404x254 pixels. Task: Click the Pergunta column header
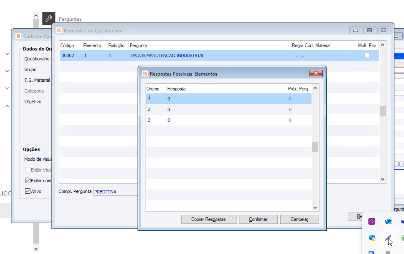[x=209, y=45]
